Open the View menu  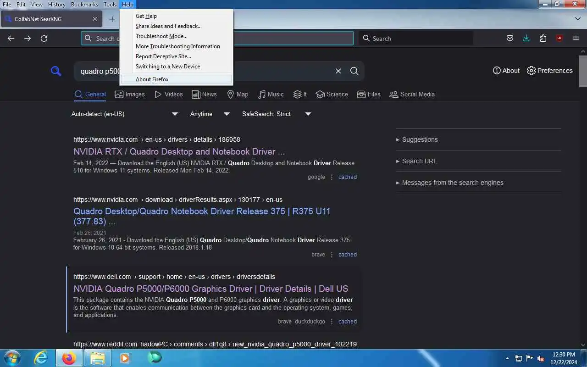pos(37,5)
